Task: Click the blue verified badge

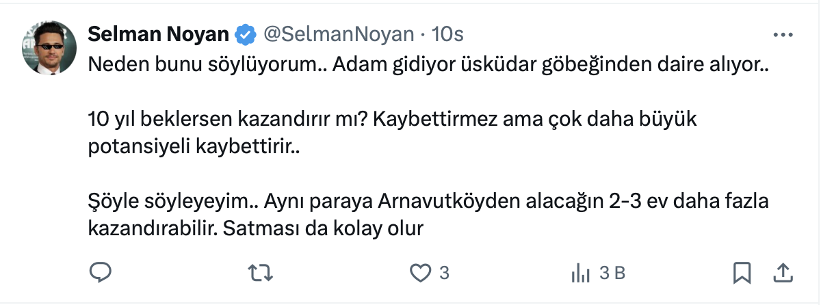Action: 244,34
